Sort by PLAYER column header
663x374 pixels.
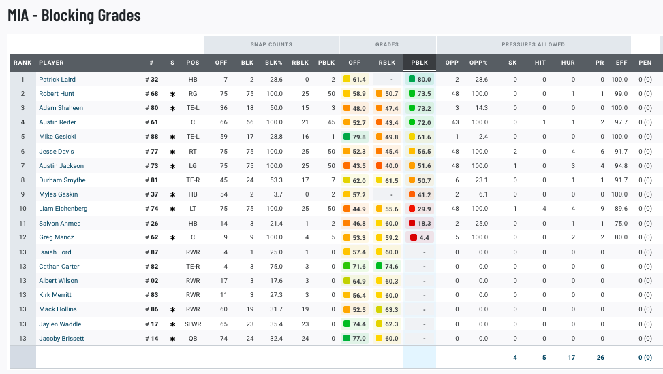point(51,63)
